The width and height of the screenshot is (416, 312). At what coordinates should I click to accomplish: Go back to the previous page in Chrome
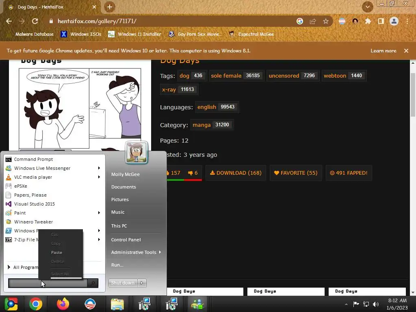(9, 21)
